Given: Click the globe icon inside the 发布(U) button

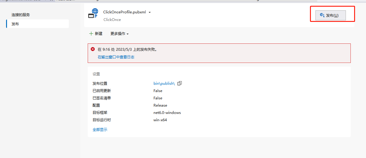Looking at the screenshot, I should tap(322, 15).
